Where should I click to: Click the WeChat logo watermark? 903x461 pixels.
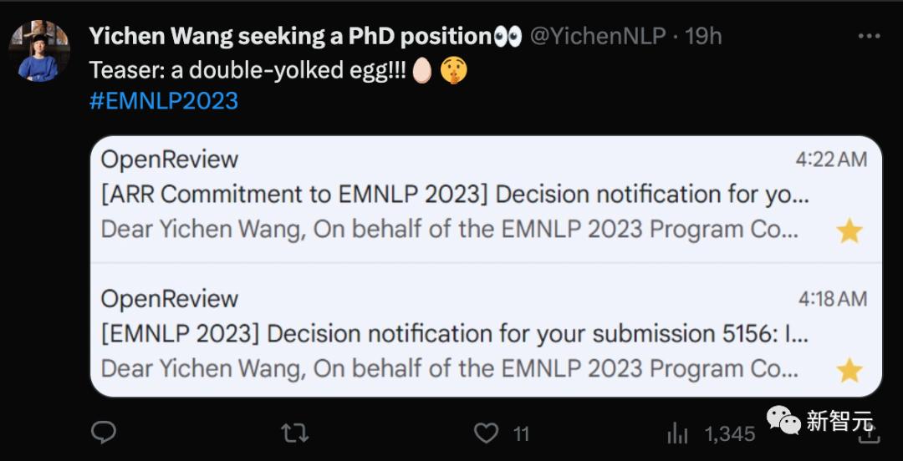(x=783, y=421)
